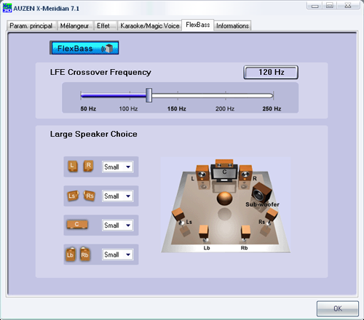Click the Ls surround speaker icon

(x=73, y=196)
